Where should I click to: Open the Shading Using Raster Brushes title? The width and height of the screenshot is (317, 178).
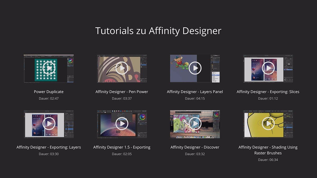268,150
